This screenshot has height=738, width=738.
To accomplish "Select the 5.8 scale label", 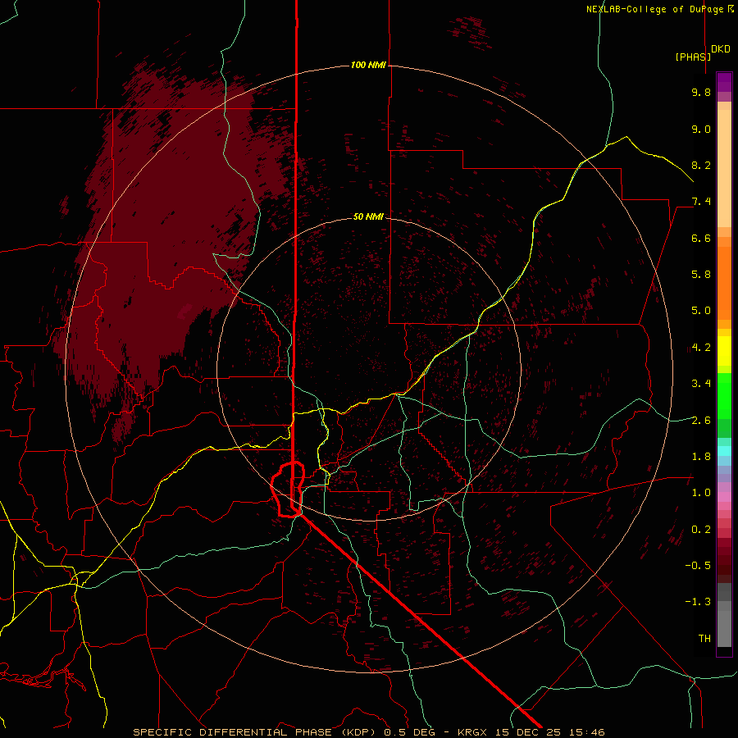I will [x=701, y=275].
